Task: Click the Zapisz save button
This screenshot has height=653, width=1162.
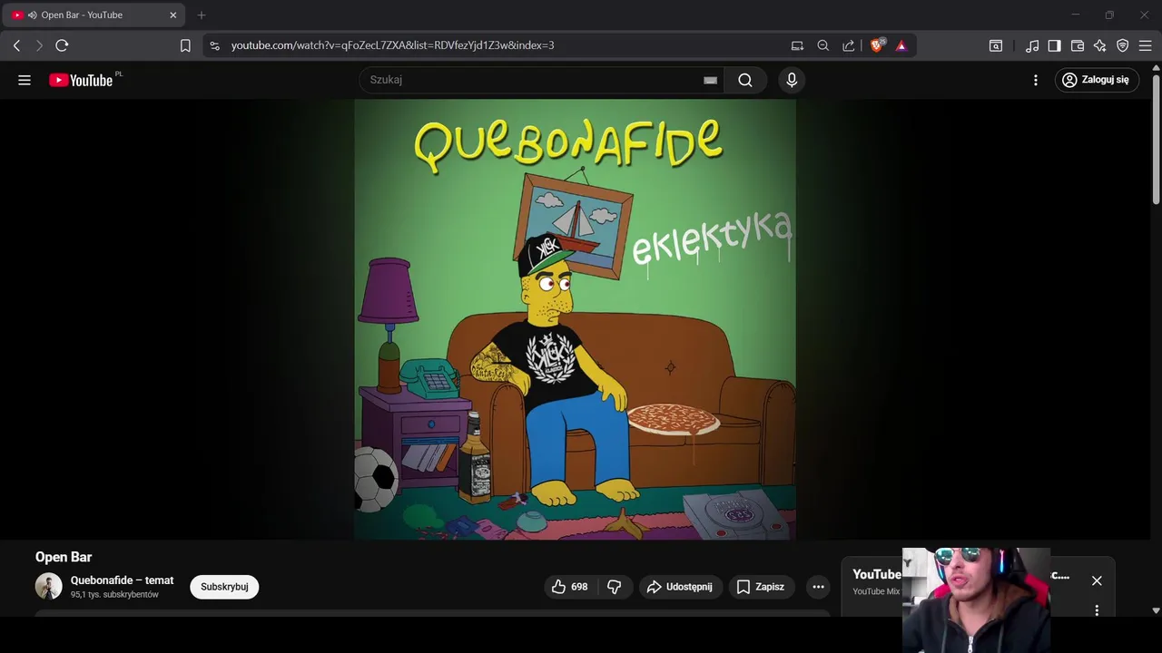Action: [x=761, y=587]
